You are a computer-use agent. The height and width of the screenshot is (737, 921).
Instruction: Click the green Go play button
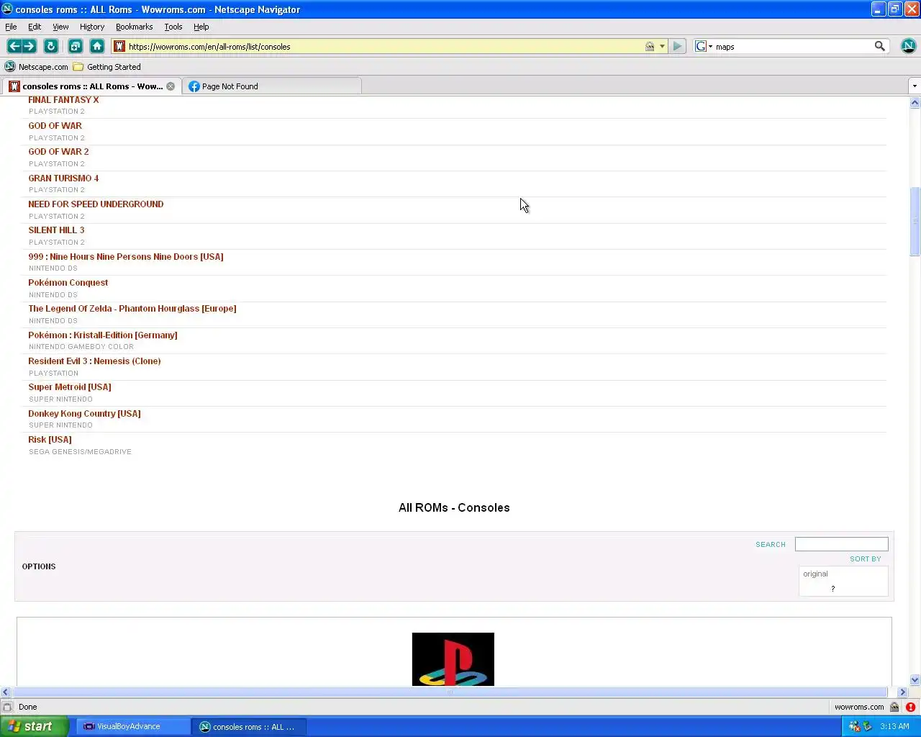[677, 46]
